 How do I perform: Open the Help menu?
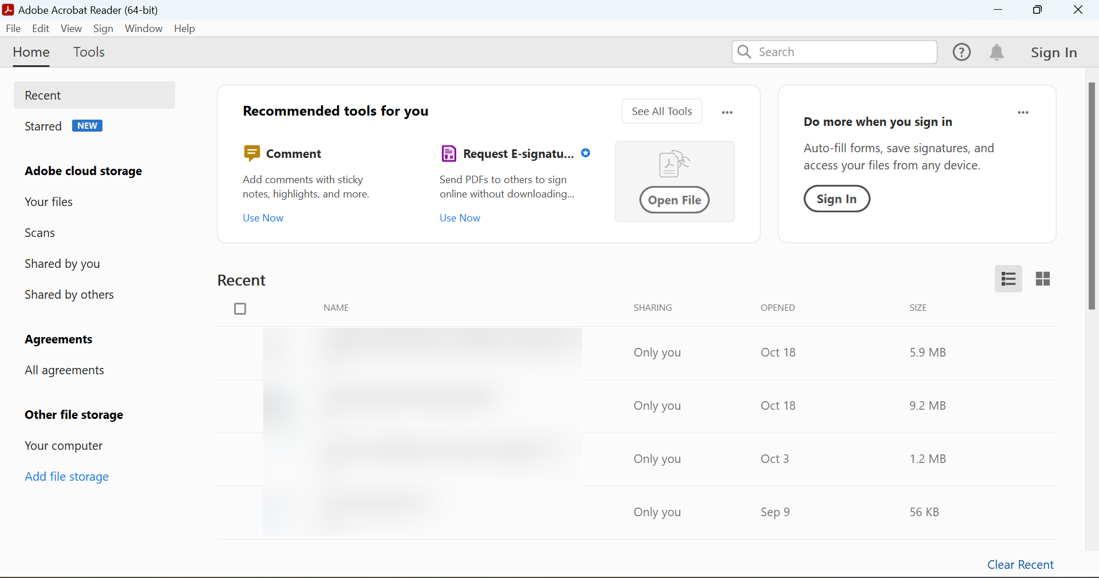coord(184,28)
